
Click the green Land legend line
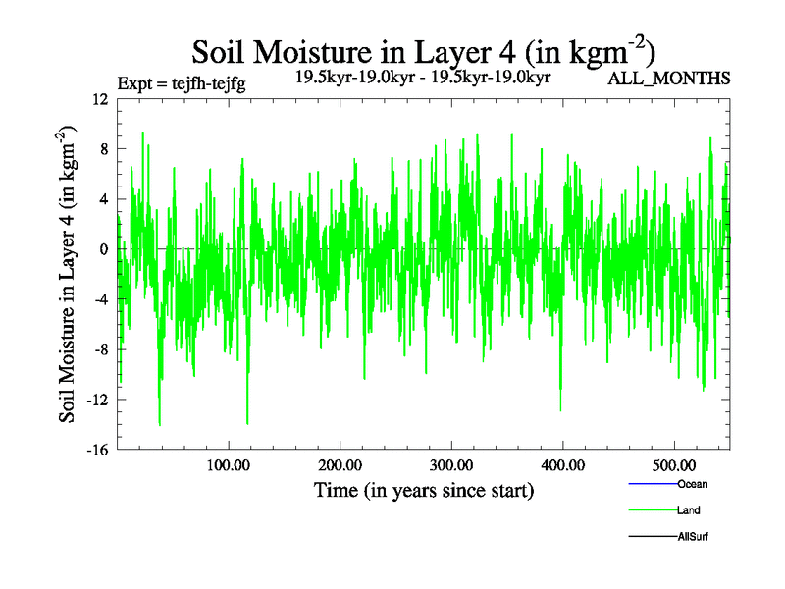[x=652, y=510]
